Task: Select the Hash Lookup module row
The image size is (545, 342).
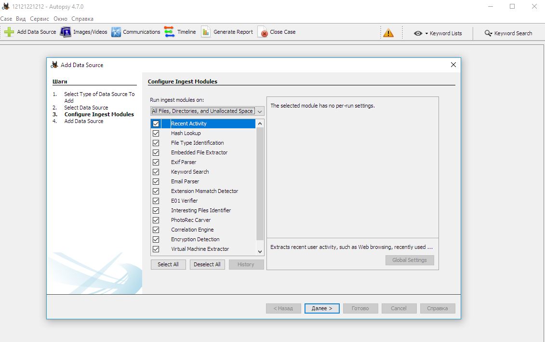Action: [203, 133]
